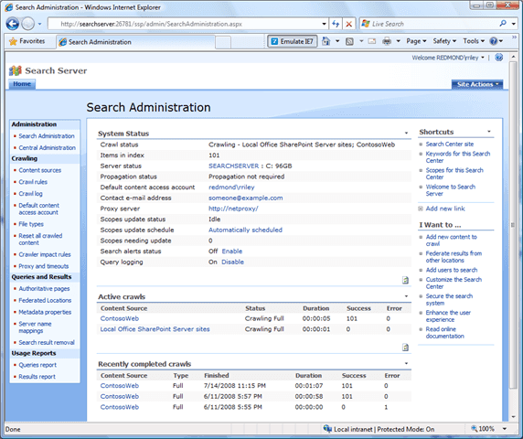Click Read online documentation link

click(x=444, y=333)
